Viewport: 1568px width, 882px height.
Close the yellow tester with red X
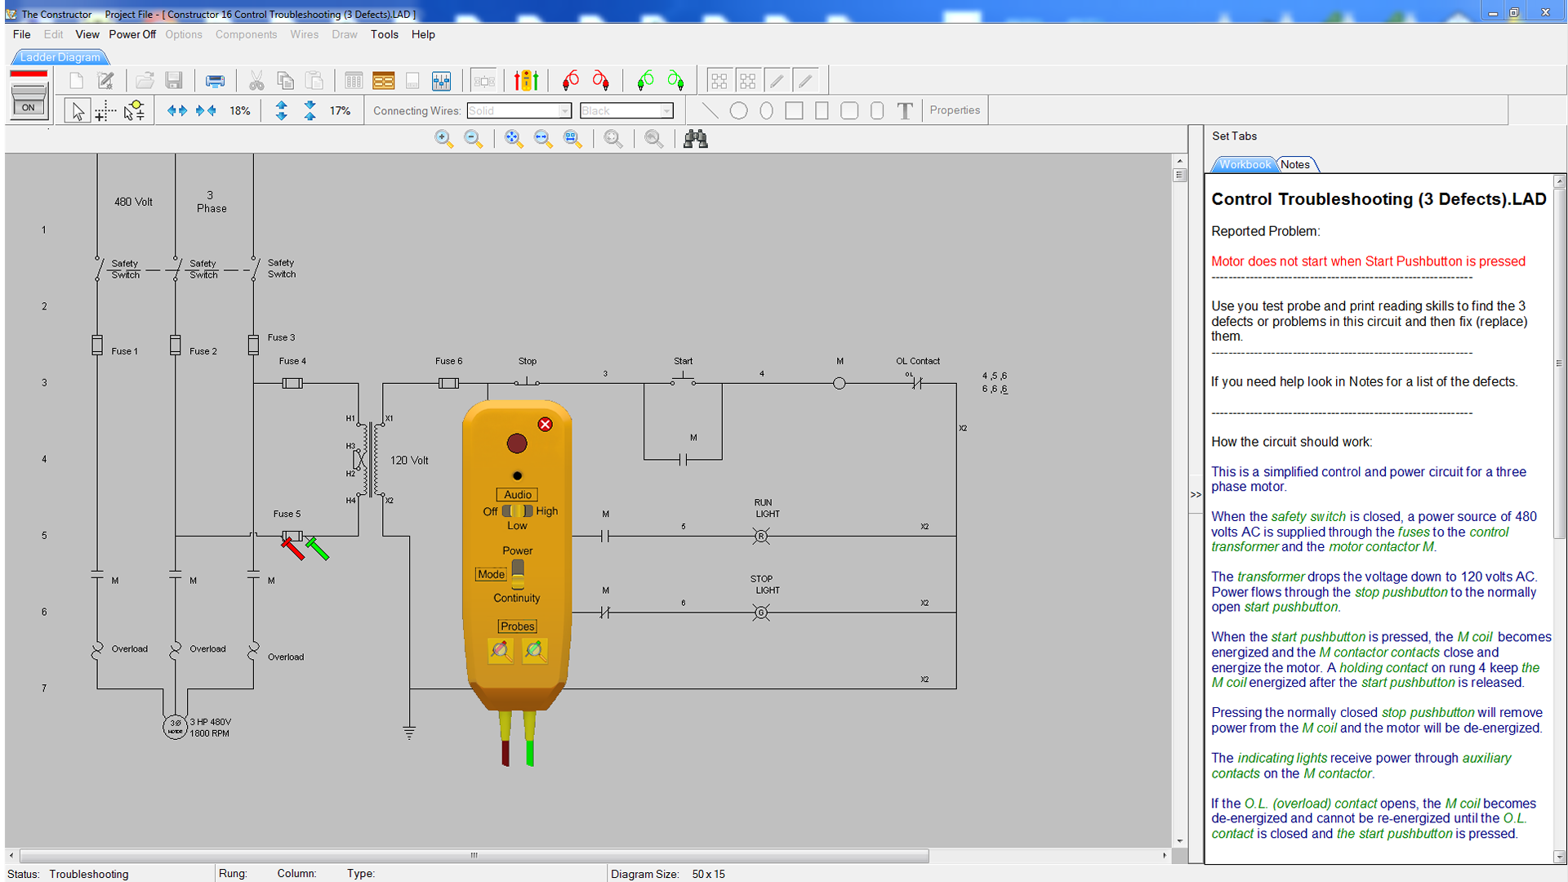[545, 425]
